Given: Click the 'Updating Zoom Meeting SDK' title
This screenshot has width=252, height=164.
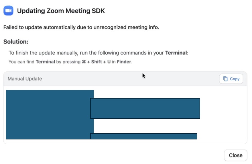Looking at the screenshot, I should 61,11.
